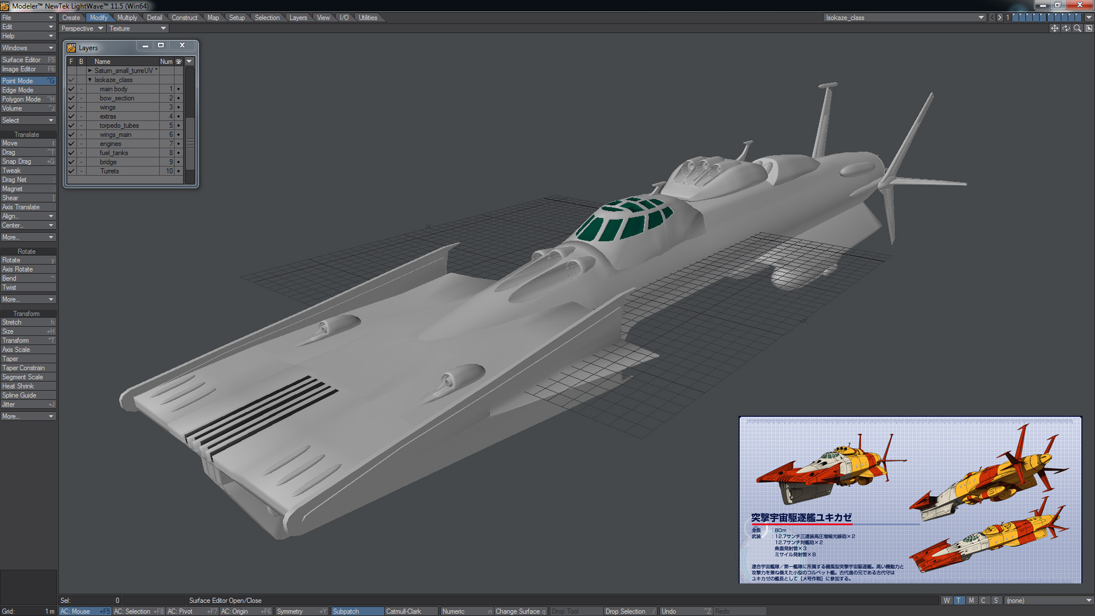Viewport: 1095px width, 616px height.
Task: Select the wings_main layer row
Action: [125, 135]
